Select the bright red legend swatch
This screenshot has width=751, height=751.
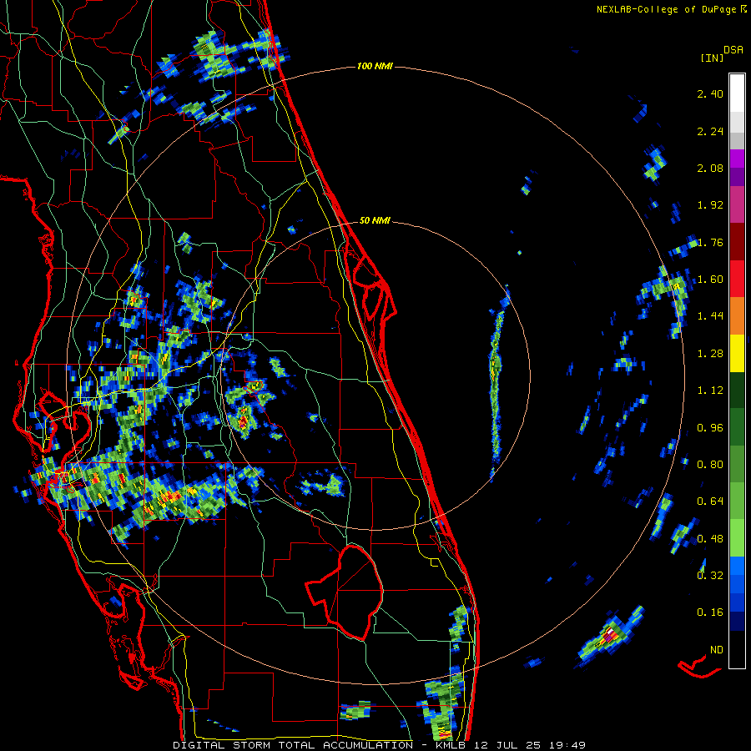coord(737,280)
